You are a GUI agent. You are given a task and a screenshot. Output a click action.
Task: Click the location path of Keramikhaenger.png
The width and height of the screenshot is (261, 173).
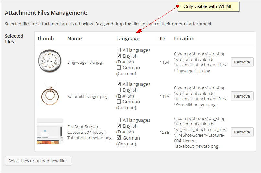(x=200, y=96)
